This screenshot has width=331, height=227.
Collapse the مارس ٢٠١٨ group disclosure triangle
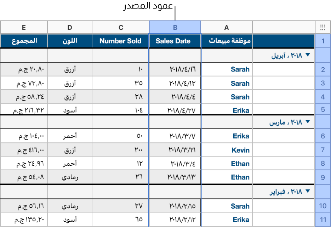pyautogui.click(x=308, y=121)
